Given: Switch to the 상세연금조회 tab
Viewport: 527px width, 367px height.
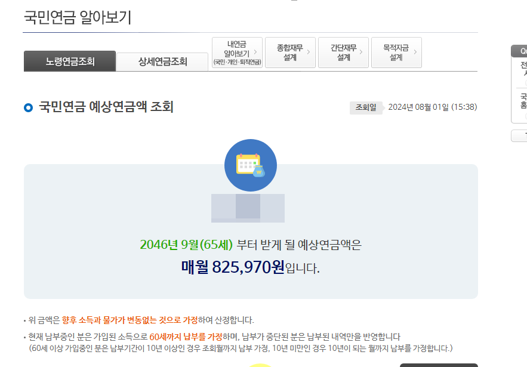Looking at the screenshot, I should (162, 61).
